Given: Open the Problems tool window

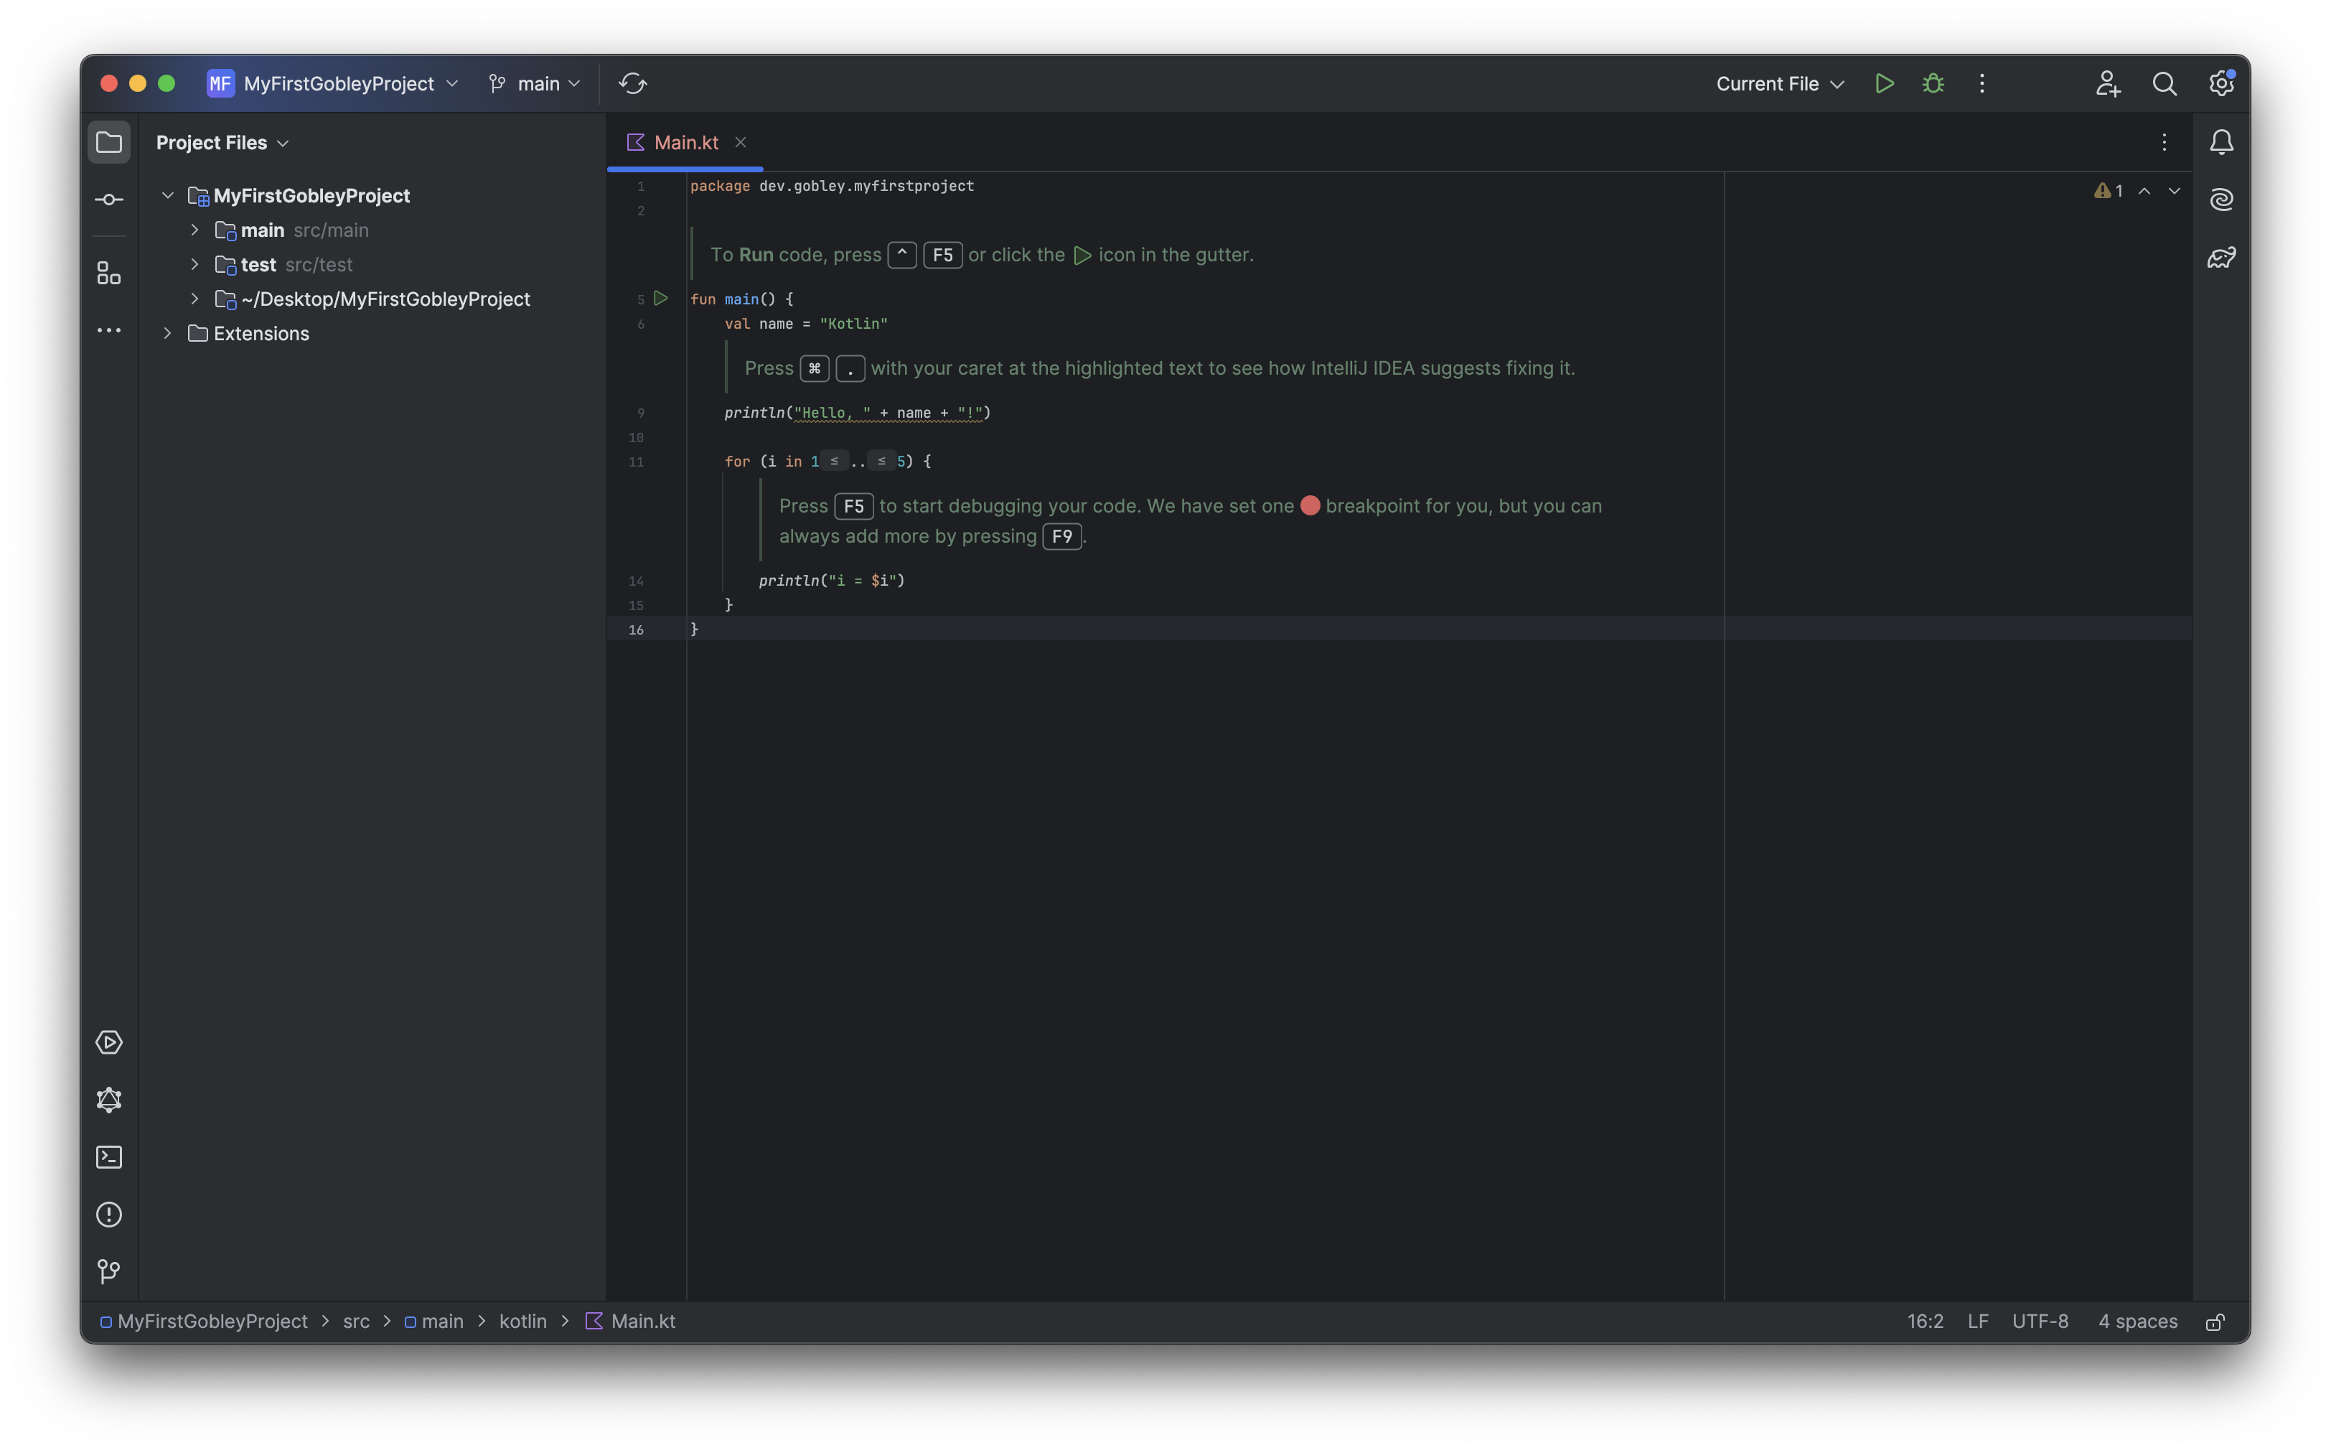Looking at the screenshot, I should [x=109, y=1215].
